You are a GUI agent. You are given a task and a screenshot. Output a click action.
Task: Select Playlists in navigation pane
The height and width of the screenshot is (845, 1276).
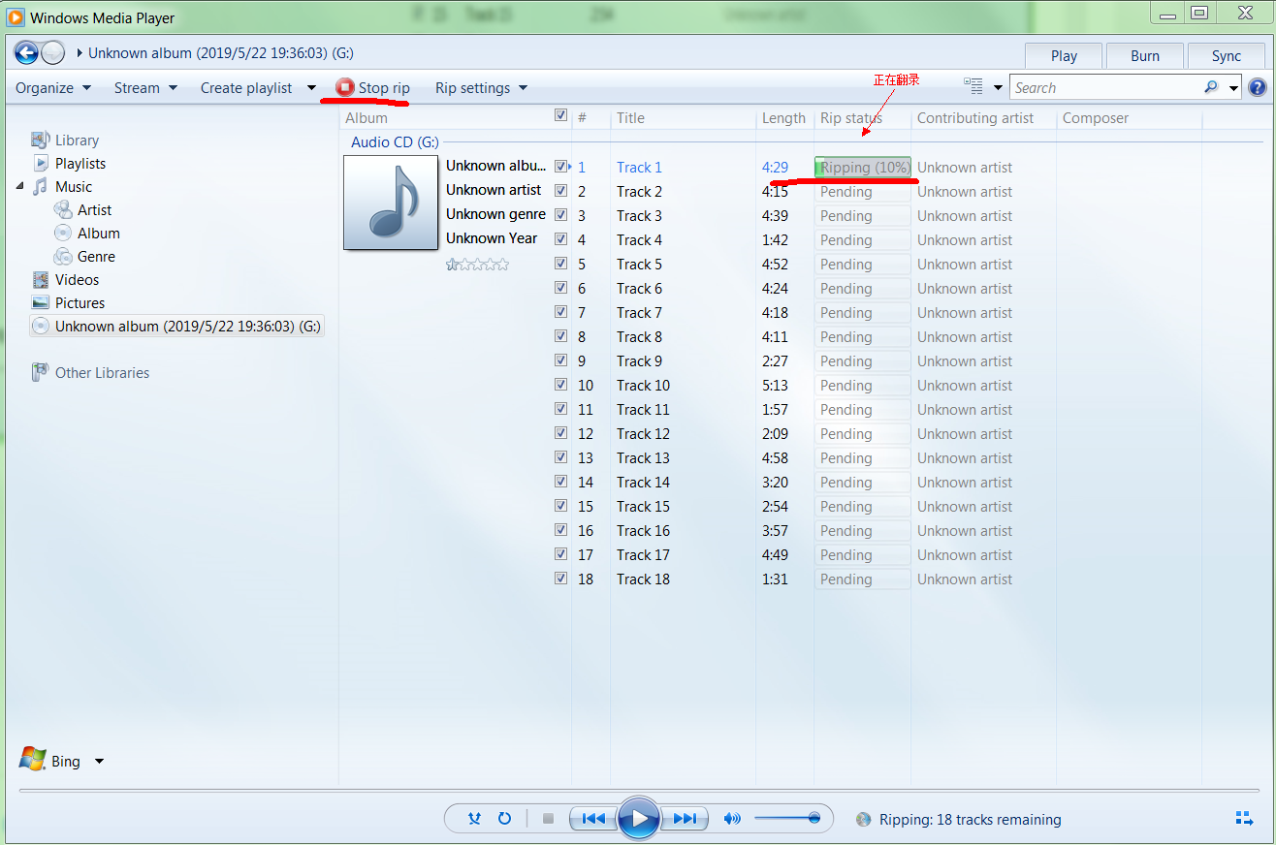click(x=80, y=164)
